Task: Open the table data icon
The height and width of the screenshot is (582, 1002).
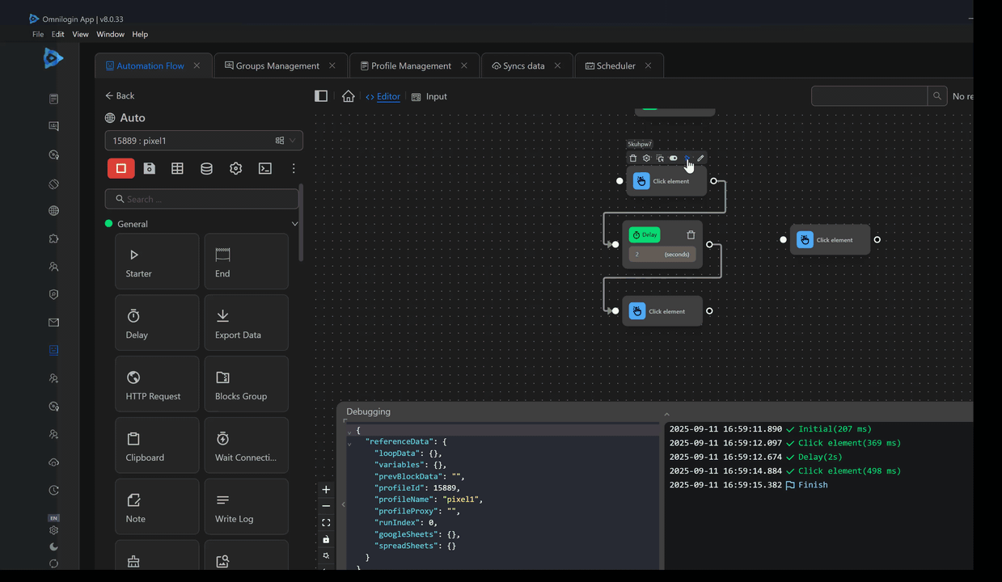Action: (177, 168)
